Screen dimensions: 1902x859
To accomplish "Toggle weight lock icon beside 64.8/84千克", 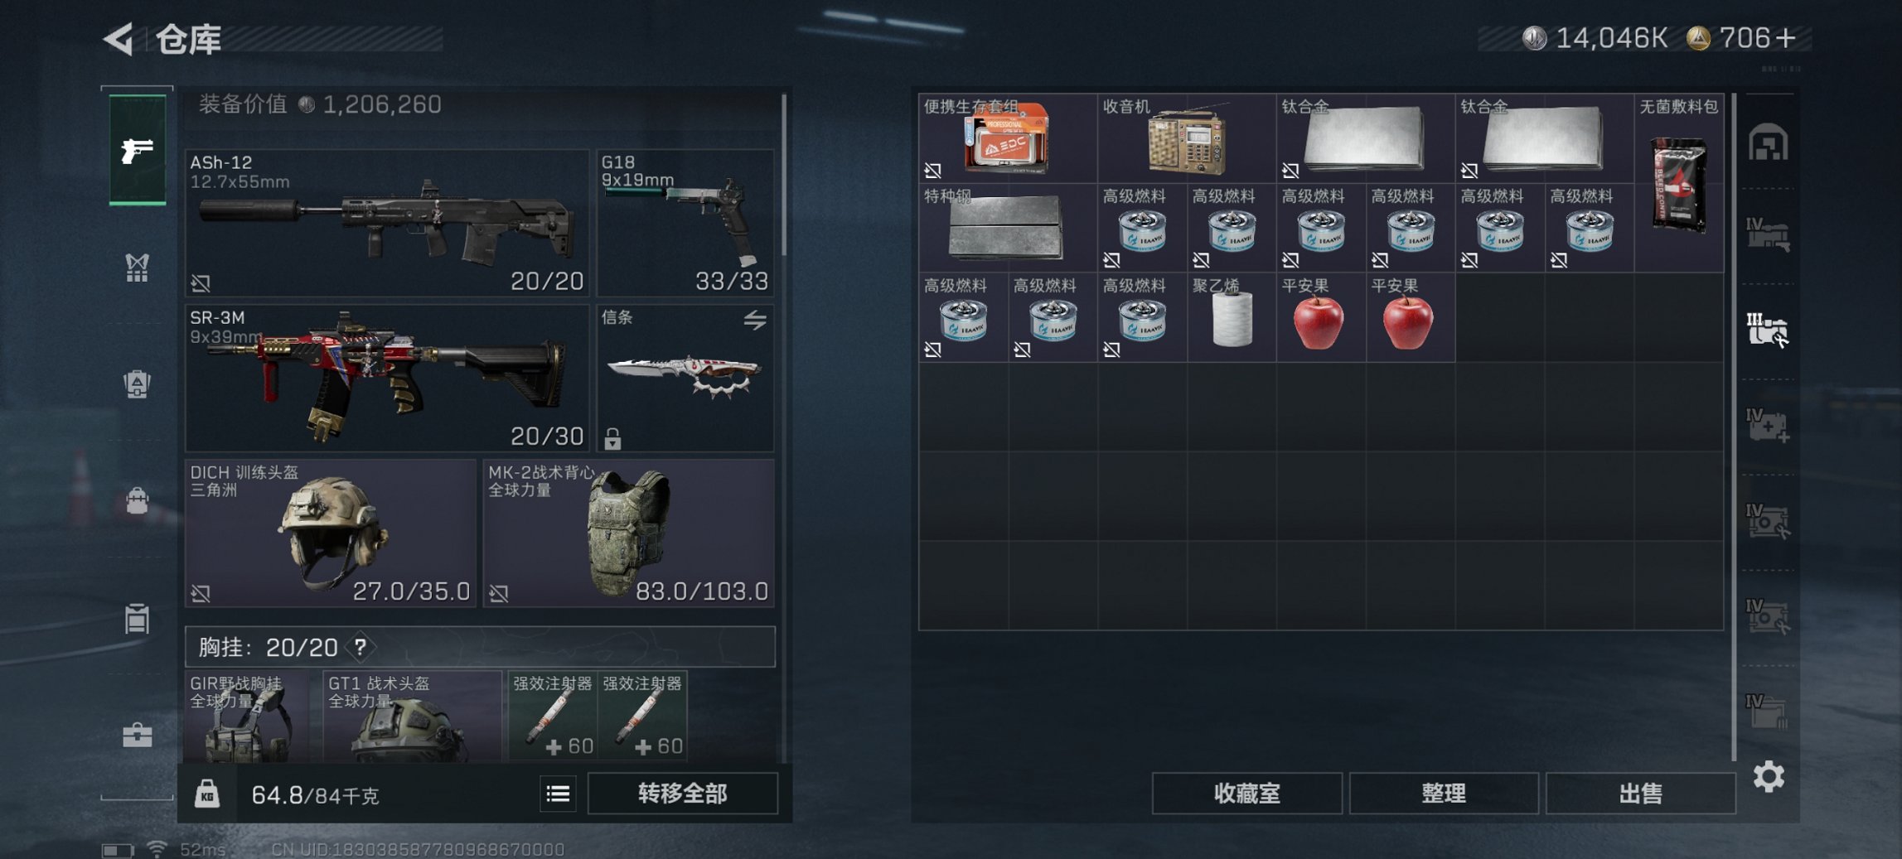I will [207, 794].
